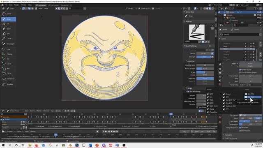Click the Ink Pen brush preview thumbnail

(x=197, y=32)
